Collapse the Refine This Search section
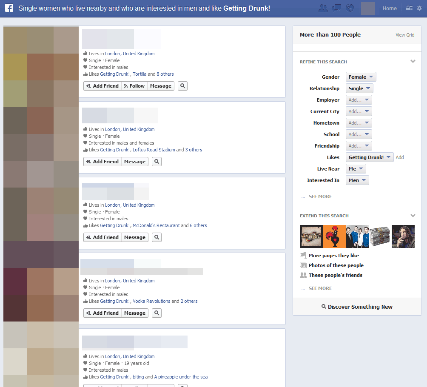427x387 pixels. (413, 61)
